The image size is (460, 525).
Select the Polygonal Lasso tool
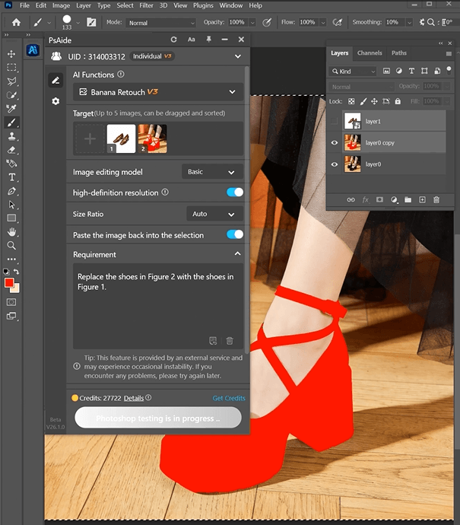[x=11, y=81]
